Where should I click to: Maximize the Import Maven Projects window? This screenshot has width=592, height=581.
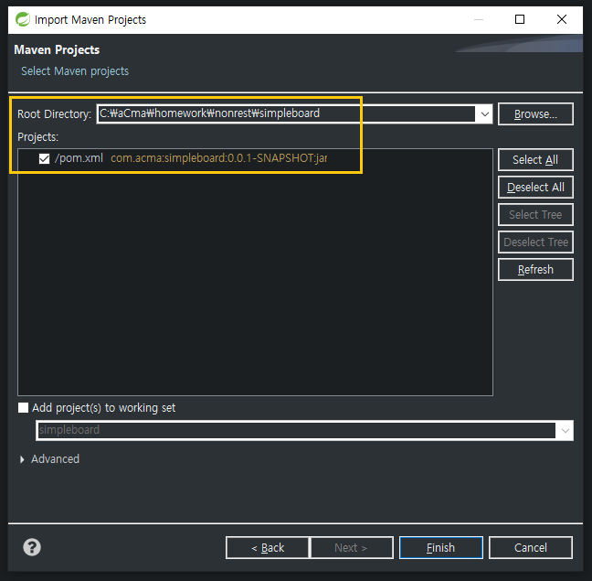point(520,19)
